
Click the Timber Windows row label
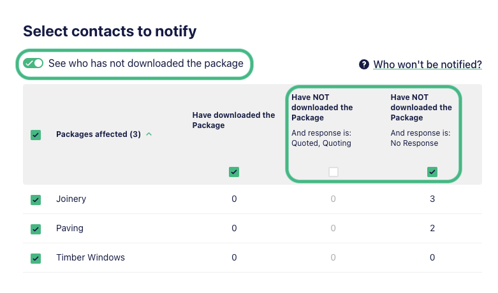(x=91, y=257)
